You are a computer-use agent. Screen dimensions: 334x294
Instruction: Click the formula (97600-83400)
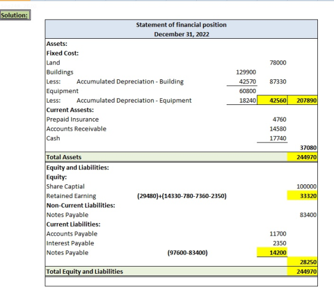[187, 253]
